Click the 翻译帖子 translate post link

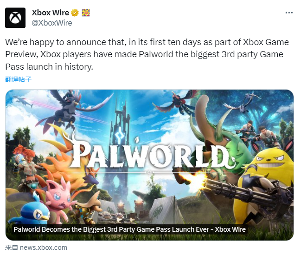pos(18,79)
